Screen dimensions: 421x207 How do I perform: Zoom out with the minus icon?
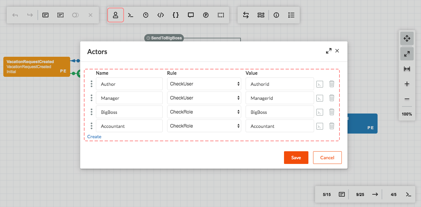(x=407, y=99)
